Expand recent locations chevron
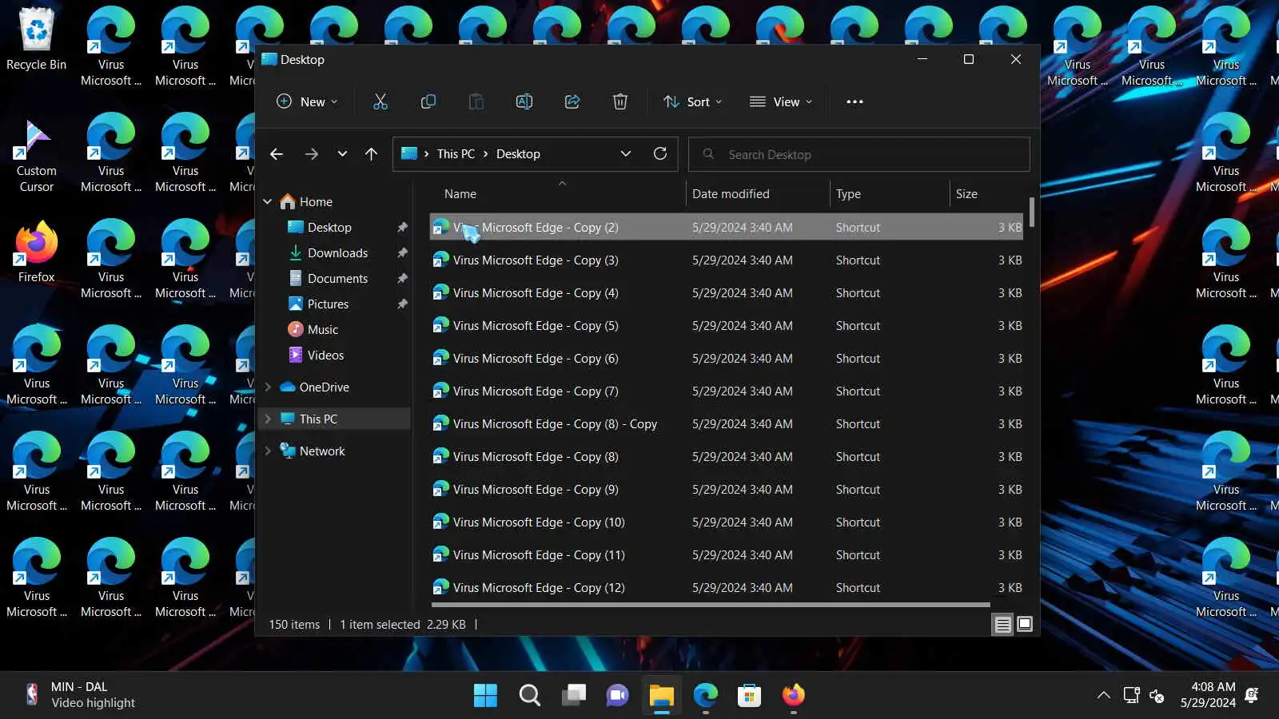The image size is (1279, 719). tap(342, 154)
